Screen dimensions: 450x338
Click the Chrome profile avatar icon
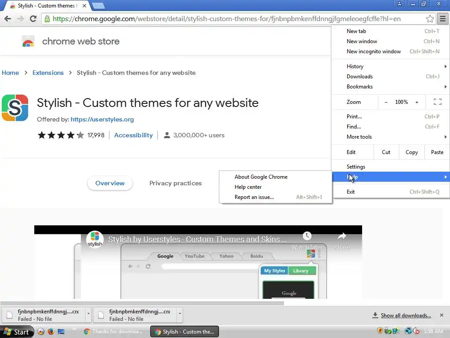coord(399,4)
